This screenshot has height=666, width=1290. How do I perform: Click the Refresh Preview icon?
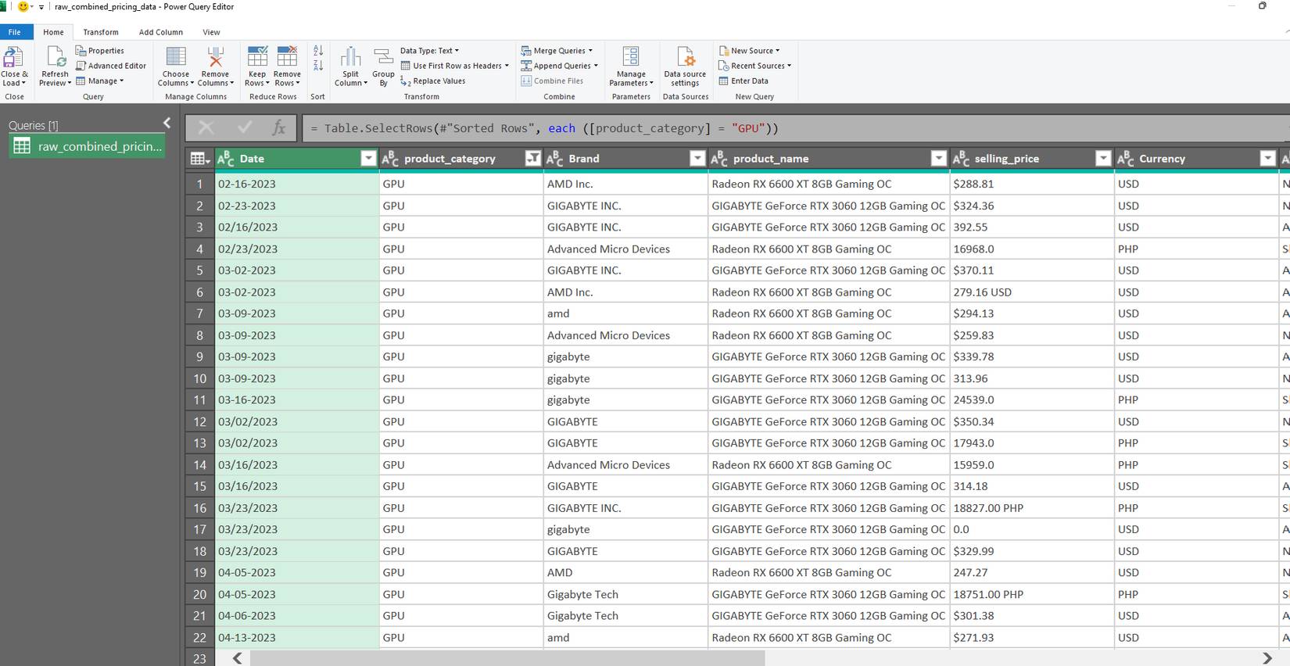point(56,58)
